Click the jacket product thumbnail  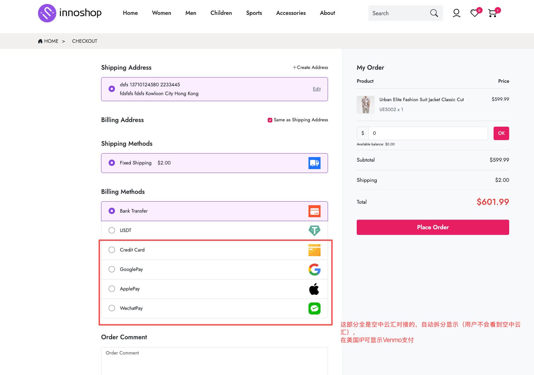365,105
